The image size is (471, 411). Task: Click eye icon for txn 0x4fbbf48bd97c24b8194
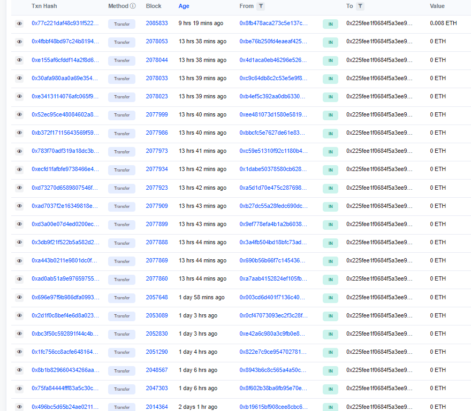pyautogui.click(x=19, y=42)
